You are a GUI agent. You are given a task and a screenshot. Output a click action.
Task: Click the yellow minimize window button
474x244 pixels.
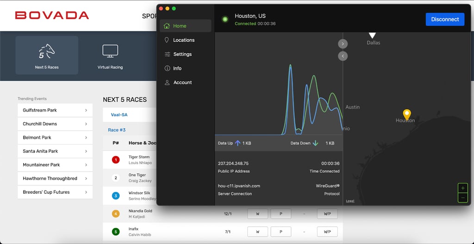click(168, 8)
